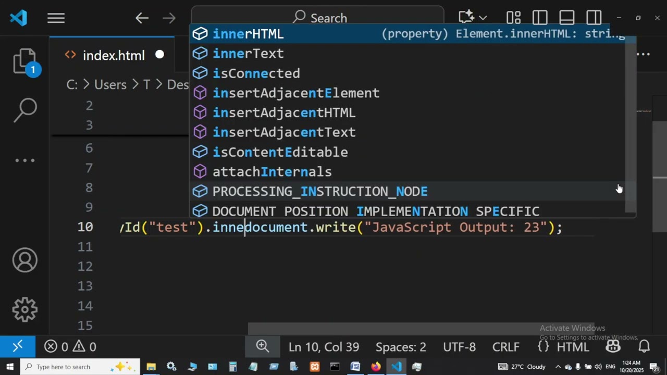667x375 pixels.
Task: Show hidden system tray icons chevron
Action: tap(558, 367)
